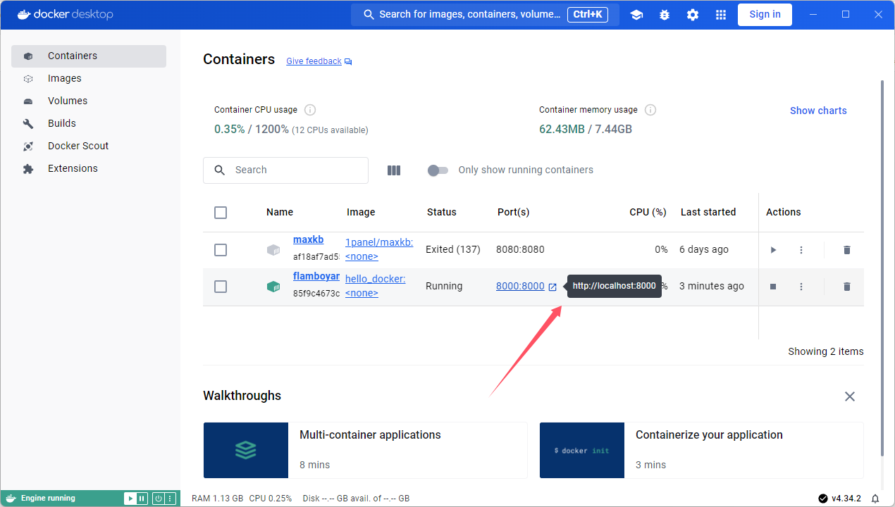Open the Give feedback link

[x=314, y=62]
